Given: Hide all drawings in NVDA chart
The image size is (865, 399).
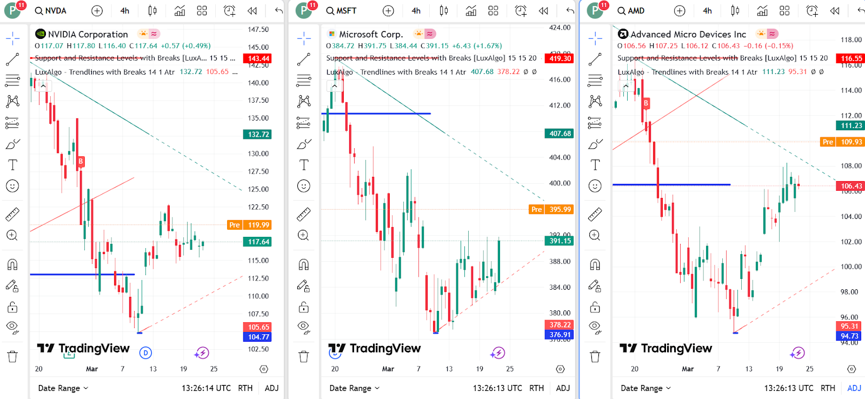Looking at the screenshot, I should [x=12, y=327].
